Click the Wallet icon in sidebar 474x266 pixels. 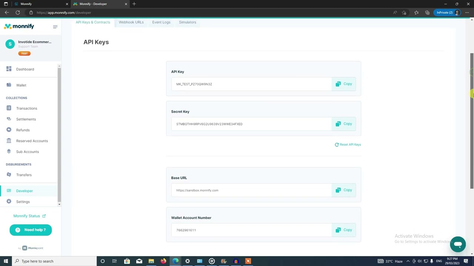click(x=9, y=85)
